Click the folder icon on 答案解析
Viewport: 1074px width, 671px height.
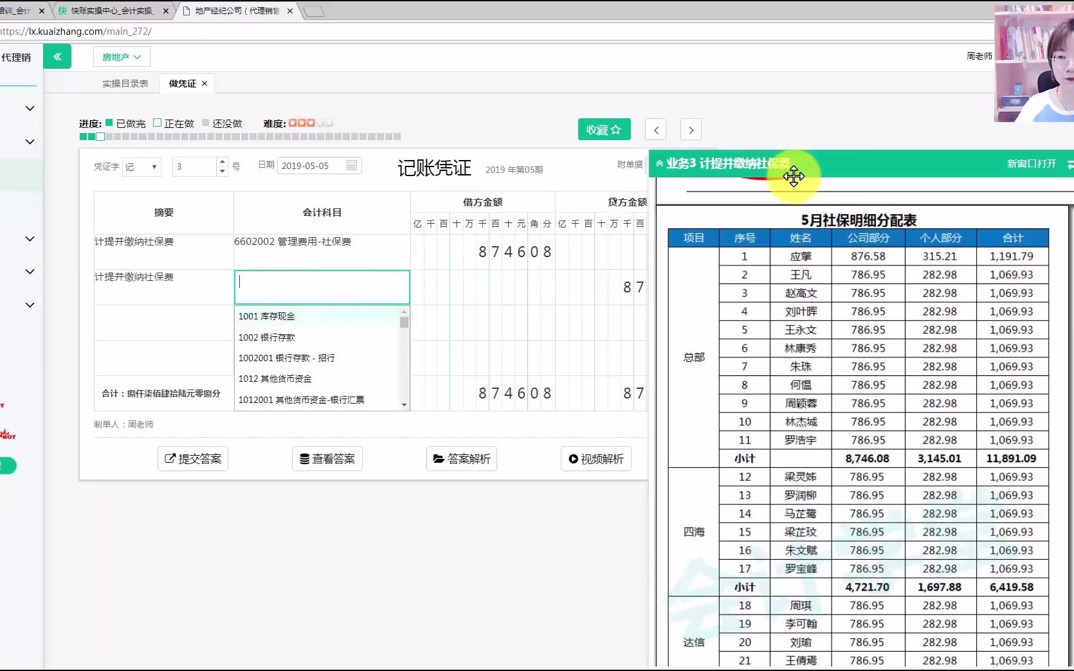pyautogui.click(x=440, y=458)
